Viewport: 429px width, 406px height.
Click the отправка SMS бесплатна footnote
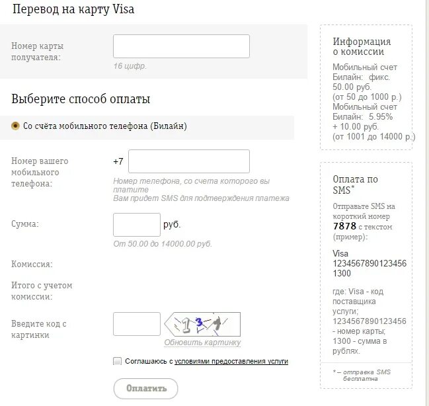pos(362,376)
